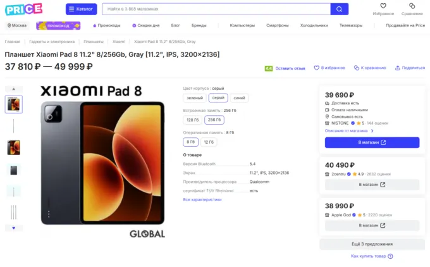Screen dimensions: 430x267
Task: Open Компьютеры category link
Action: [242, 25]
